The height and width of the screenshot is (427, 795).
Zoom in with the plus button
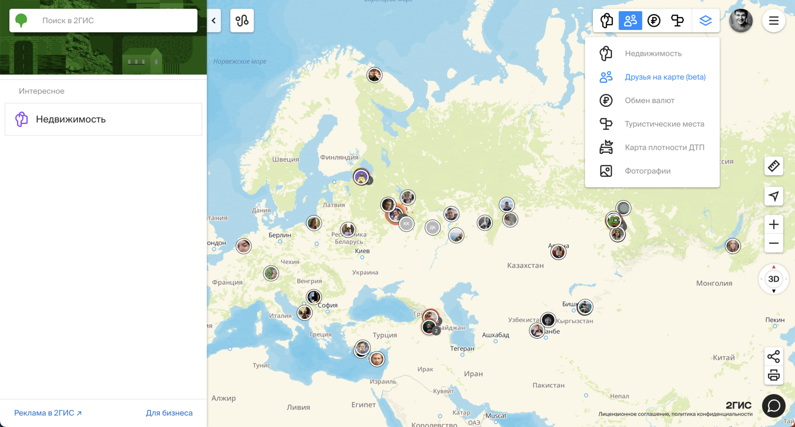click(x=774, y=224)
